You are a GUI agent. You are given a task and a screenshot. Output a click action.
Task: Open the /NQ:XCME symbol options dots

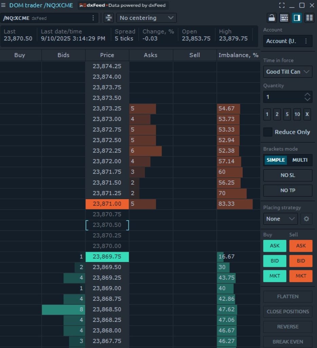coord(93,18)
